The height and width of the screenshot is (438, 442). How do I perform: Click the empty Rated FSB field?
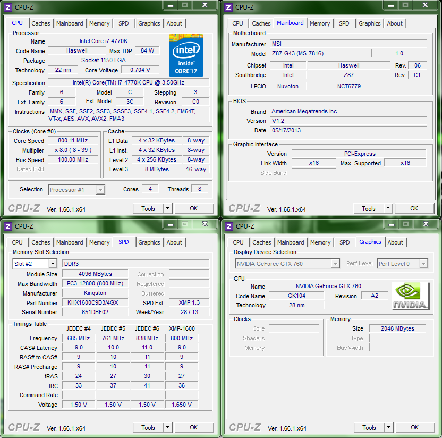73,169
